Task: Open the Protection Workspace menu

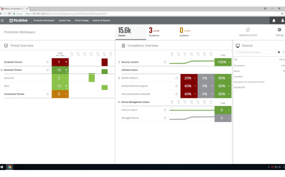Action: click(x=44, y=20)
